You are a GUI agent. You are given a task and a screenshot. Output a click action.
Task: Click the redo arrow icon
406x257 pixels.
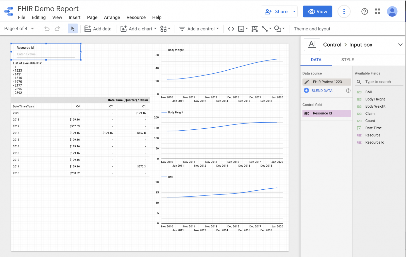(57, 29)
